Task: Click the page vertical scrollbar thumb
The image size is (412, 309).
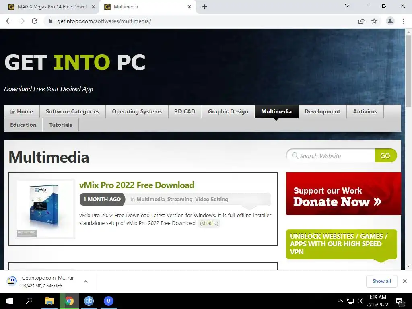Action: click(x=408, y=71)
